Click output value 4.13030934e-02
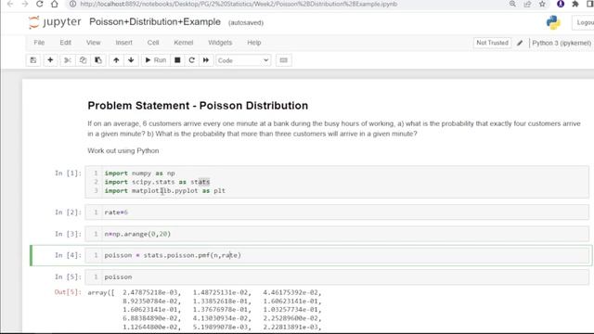594x334 pixels. (x=220, y=318)
